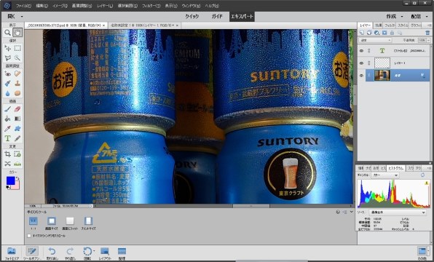
Task: Select the Lasso tool
Action: 7,57
